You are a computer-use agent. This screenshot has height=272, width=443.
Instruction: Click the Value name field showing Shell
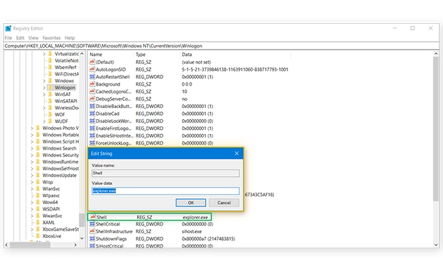pos(166,173)
